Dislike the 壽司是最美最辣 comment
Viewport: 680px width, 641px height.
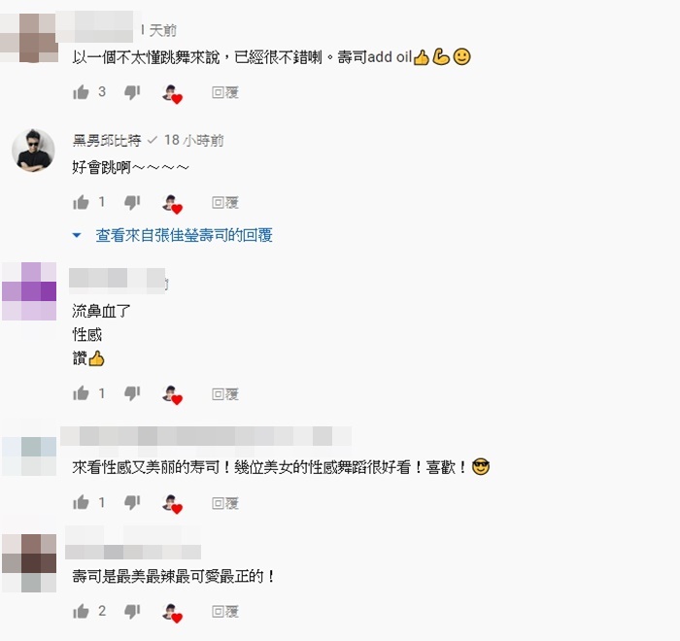click(x=132, y=612)
